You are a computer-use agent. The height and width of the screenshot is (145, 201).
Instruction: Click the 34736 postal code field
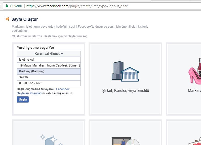pyautogui.click(x=49, y=77)
